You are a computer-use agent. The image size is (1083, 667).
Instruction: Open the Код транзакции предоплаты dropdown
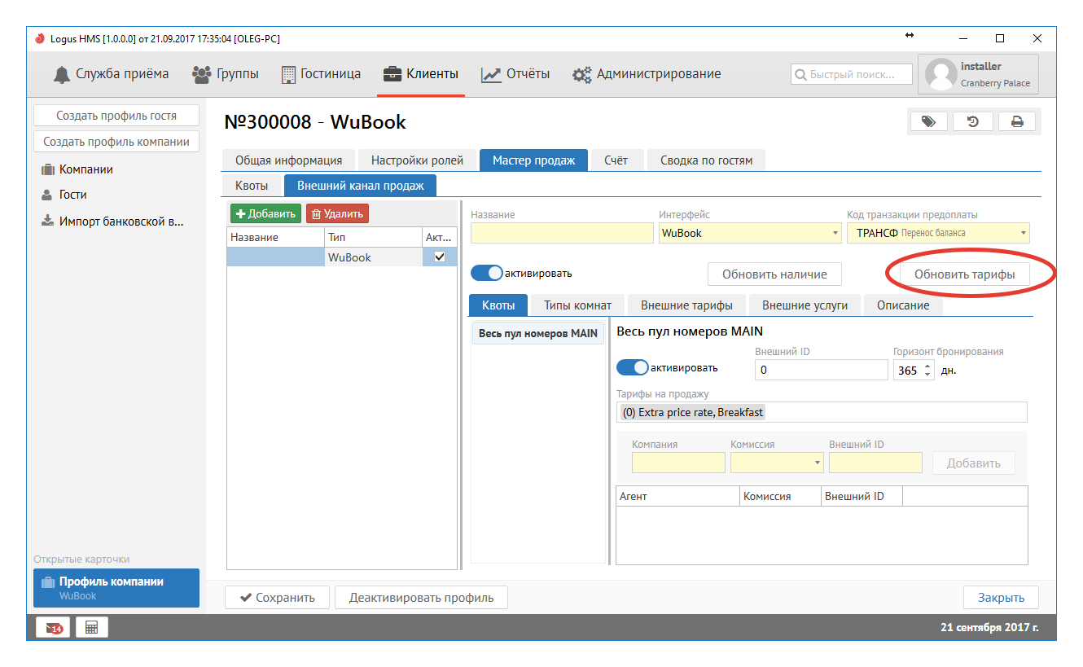click(x=938, y=233)
